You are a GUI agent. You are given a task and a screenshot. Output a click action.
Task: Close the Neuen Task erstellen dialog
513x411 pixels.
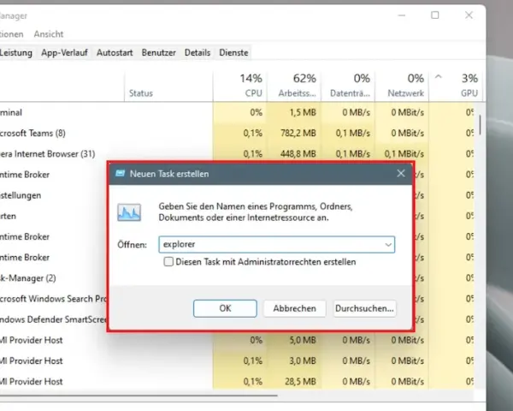point(401,173)
